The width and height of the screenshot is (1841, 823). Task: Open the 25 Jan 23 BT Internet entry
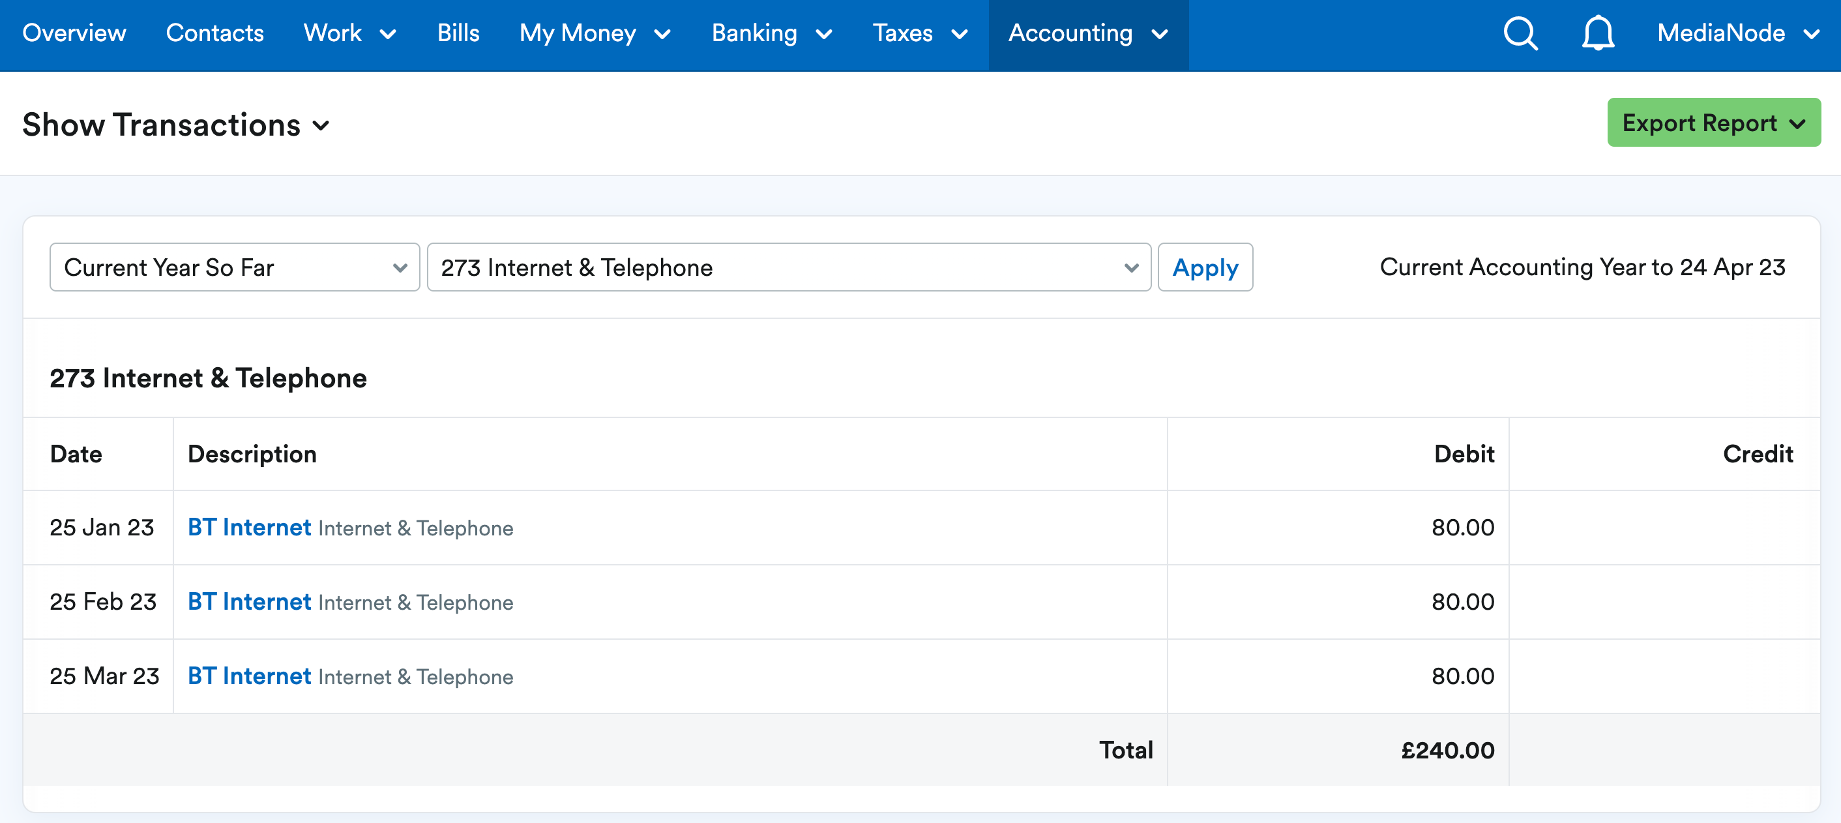coord(249,528)
